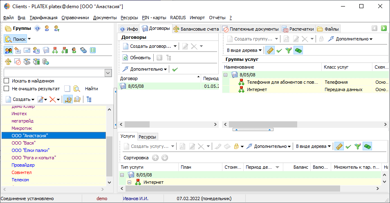Screen dimensions: 390x203
Task: Check the Не очищать результат option
Action: pyautogui.click(x=7, y=89)
